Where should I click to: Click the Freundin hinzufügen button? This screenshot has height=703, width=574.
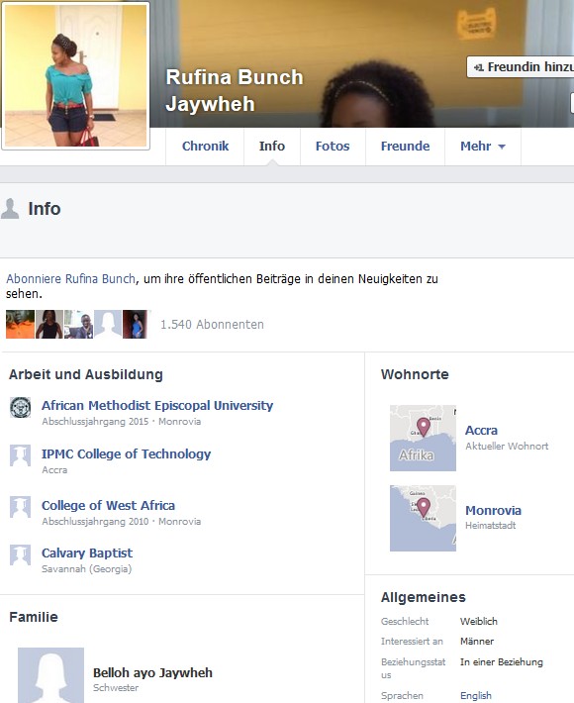(521, 66)
